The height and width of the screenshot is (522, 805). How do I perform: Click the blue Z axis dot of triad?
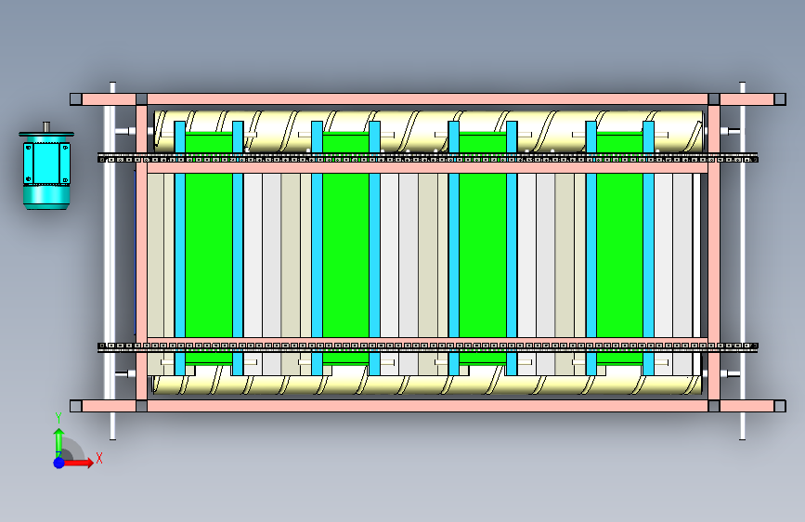click(58, 463)
